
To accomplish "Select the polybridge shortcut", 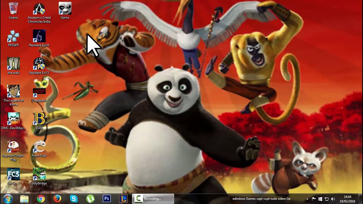I will point(39,177).
